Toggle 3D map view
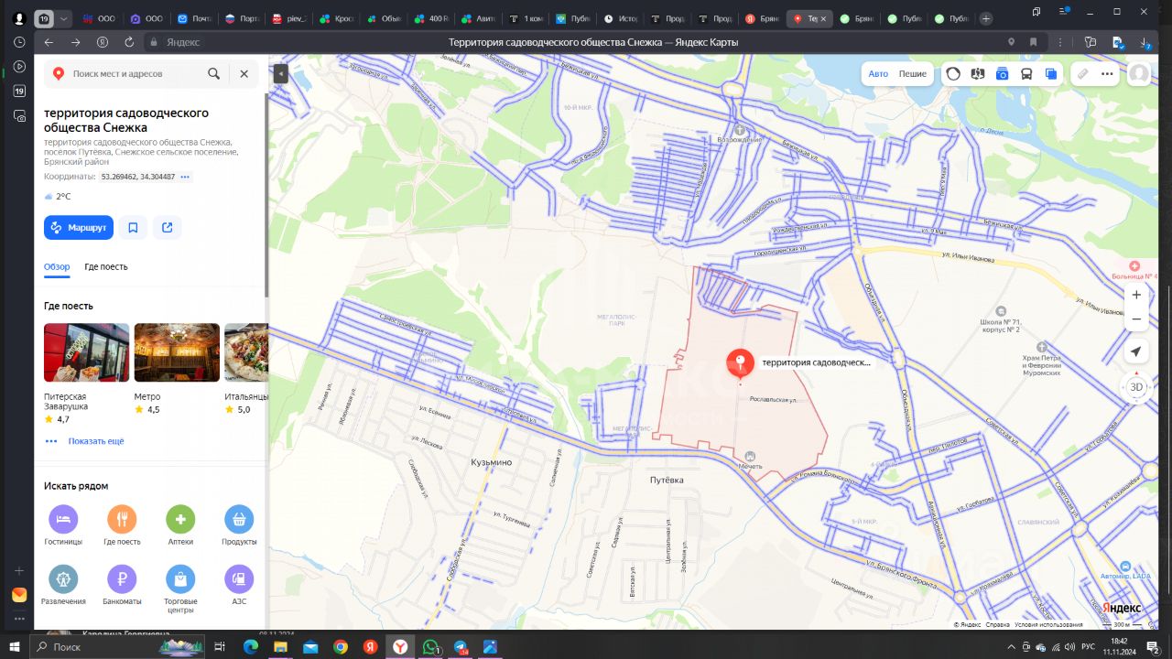The width and height of the screenshot is (1172, 659). [x=1135, y=387]
